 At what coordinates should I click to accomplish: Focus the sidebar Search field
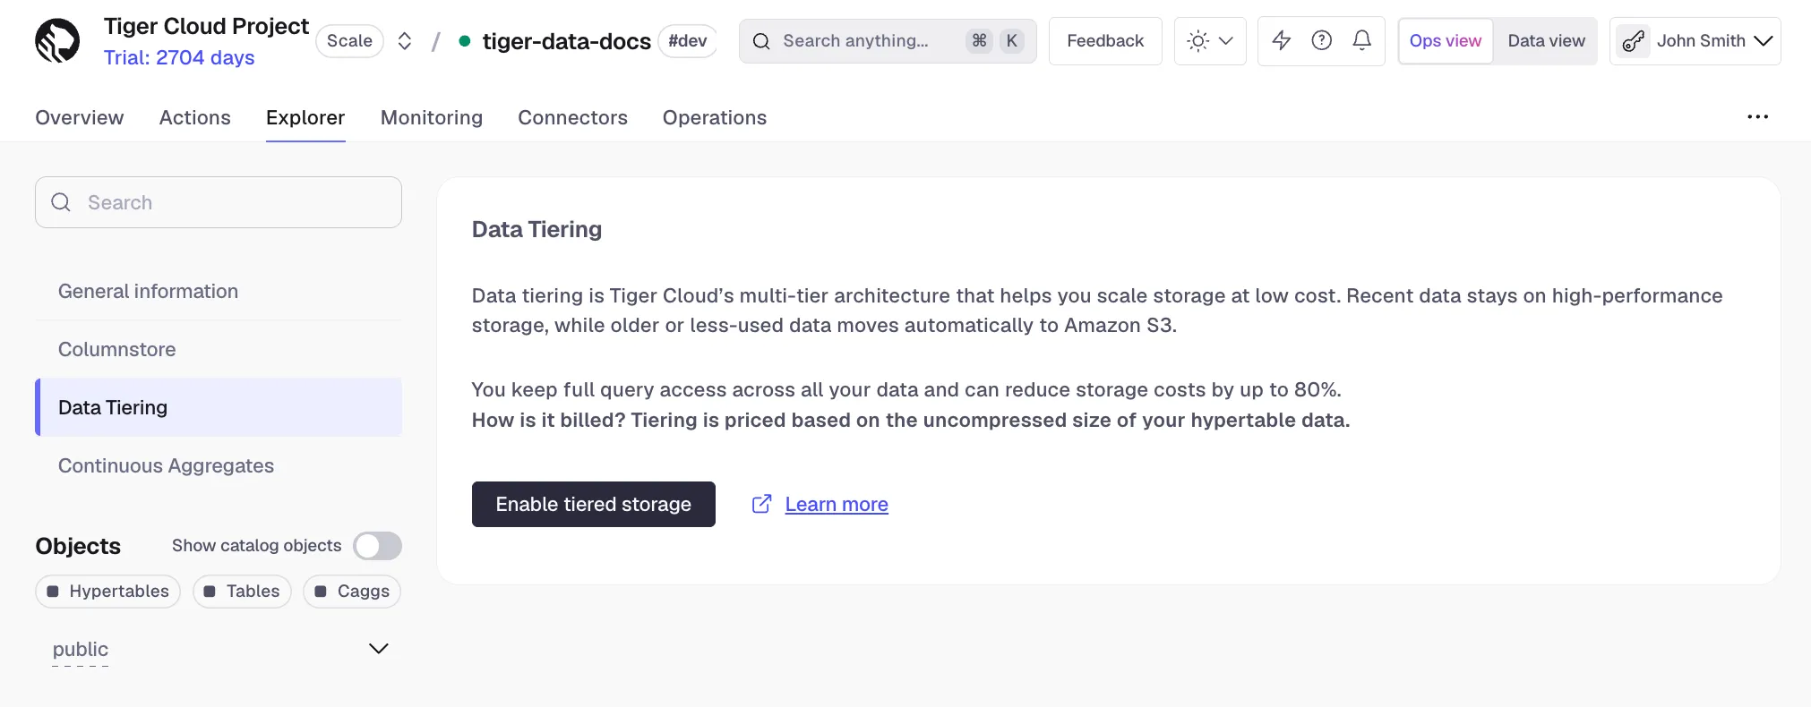pyautogui.click(x=219, y=202)
